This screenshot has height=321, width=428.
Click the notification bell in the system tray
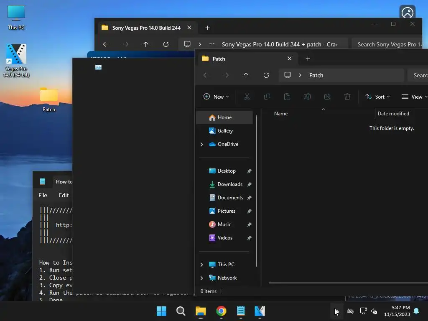point(417,311)
